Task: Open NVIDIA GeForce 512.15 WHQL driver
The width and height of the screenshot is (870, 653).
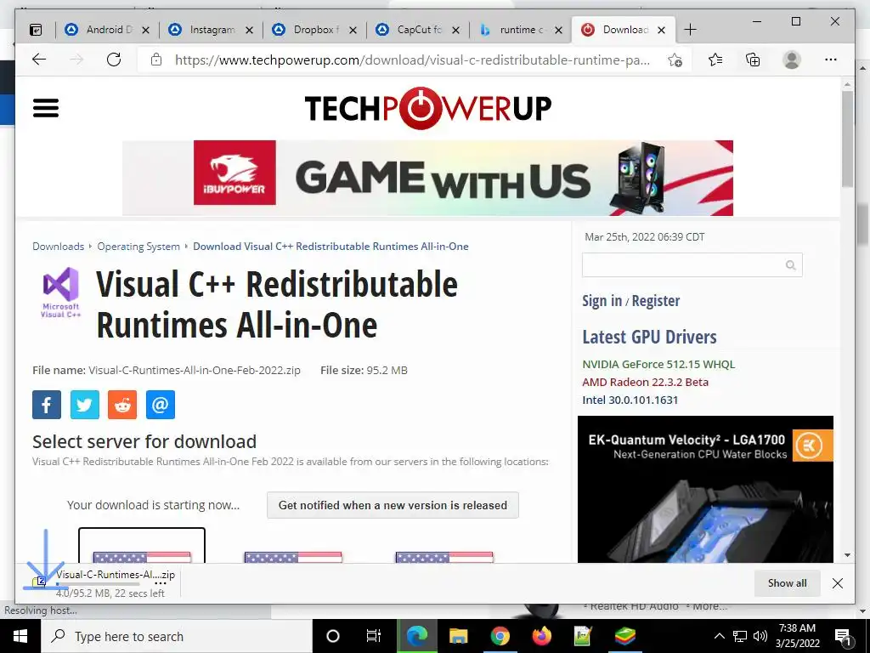Action: [x=658, y=364]
